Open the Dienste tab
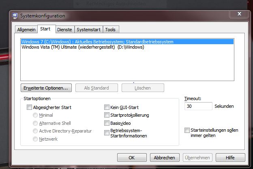 click(65, 30)
